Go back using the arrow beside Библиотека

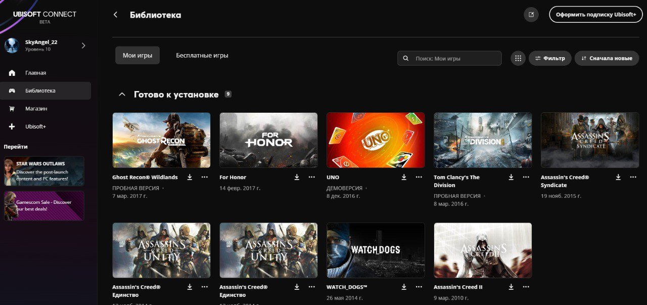pos(115,15)
